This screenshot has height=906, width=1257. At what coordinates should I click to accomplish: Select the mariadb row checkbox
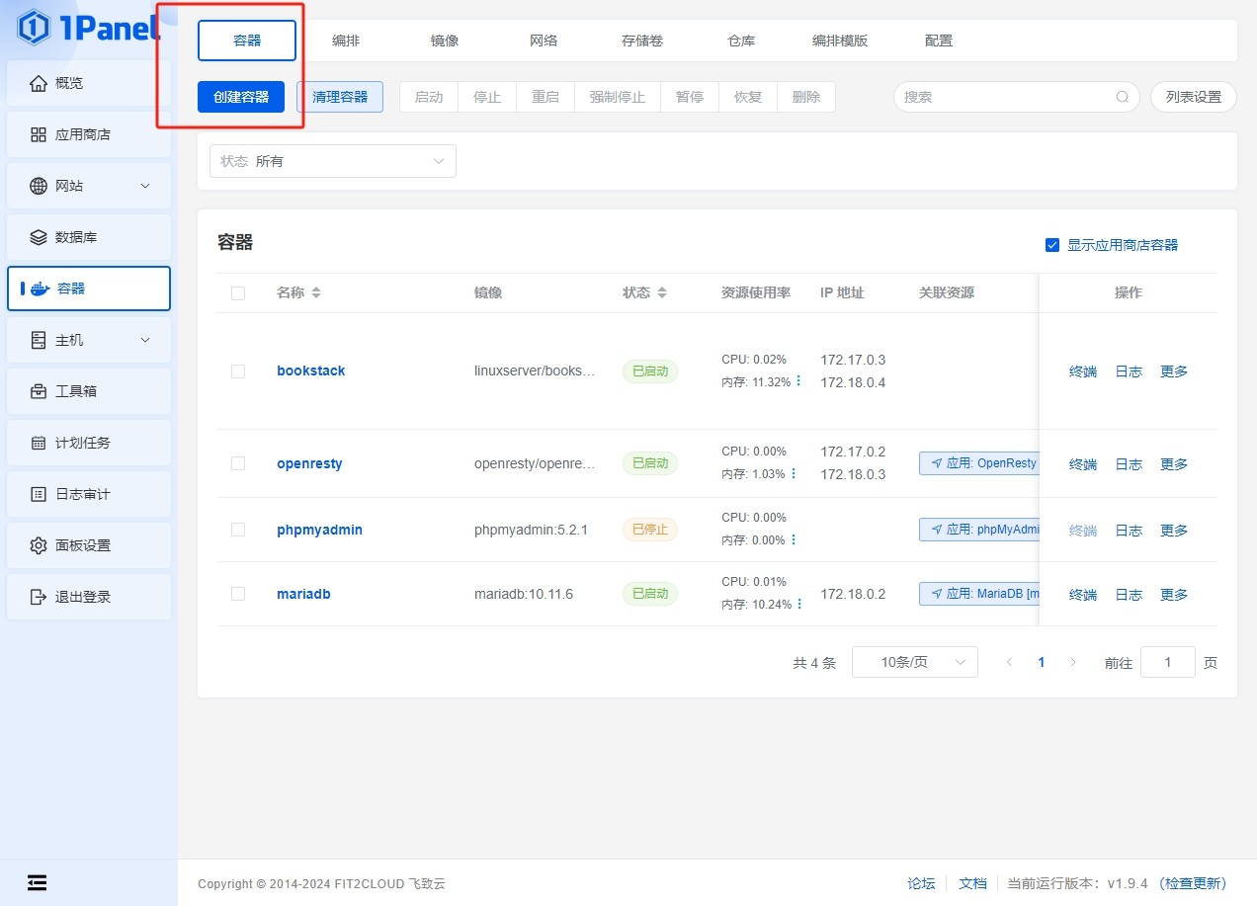(x=237, y=594)
